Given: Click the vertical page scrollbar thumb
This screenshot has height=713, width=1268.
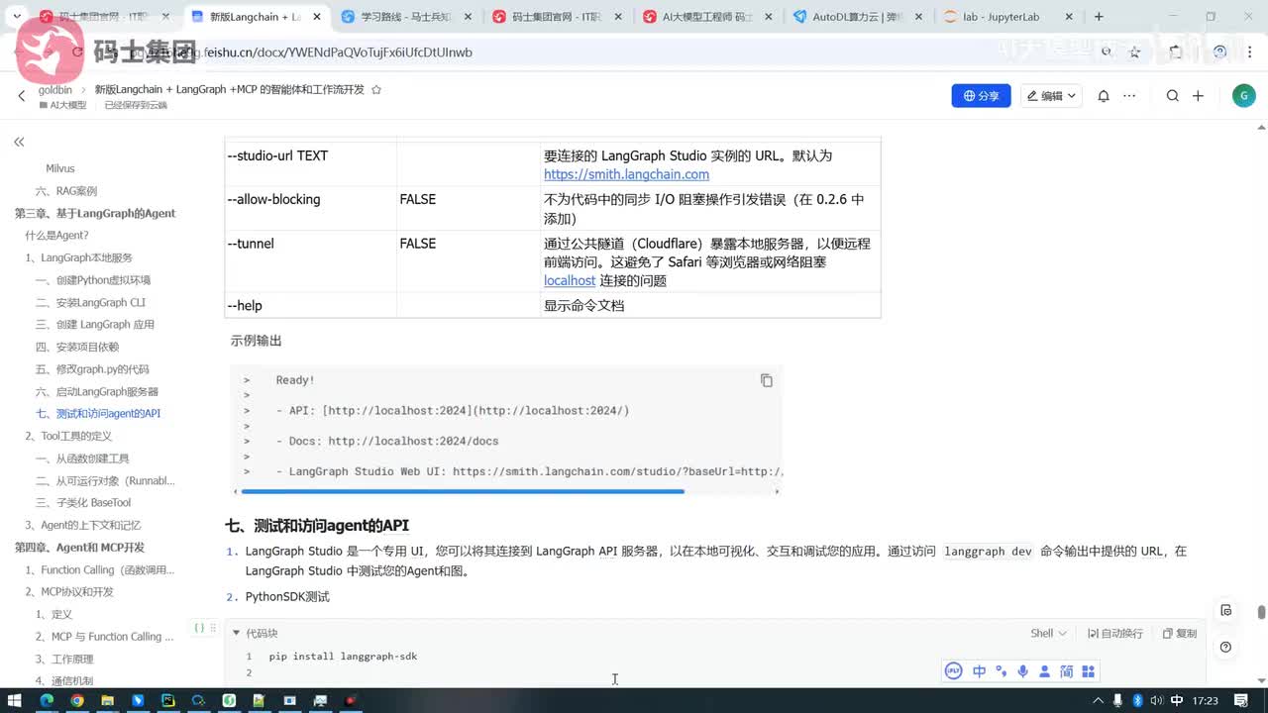Looking at the screenshot, I should coord(1261,612).
